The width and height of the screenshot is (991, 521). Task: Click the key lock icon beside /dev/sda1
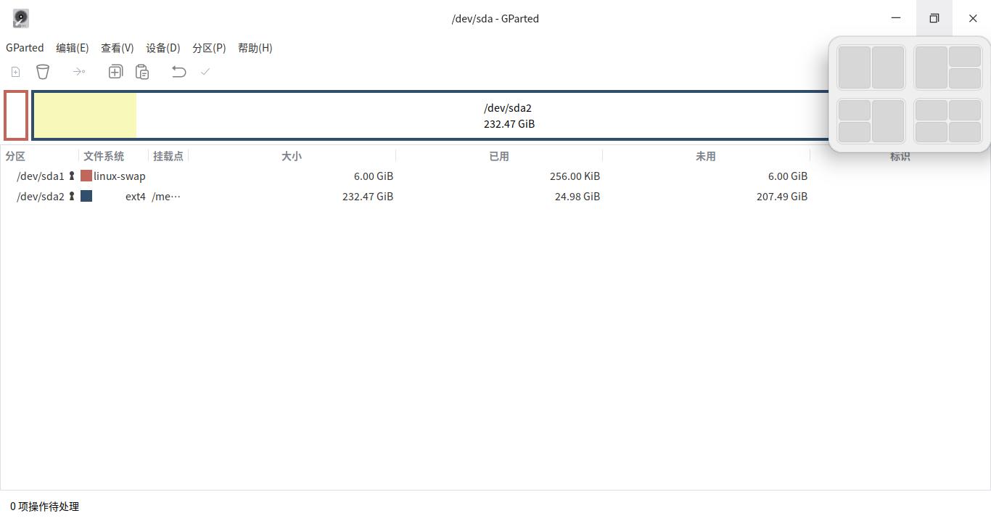point(70,176)
